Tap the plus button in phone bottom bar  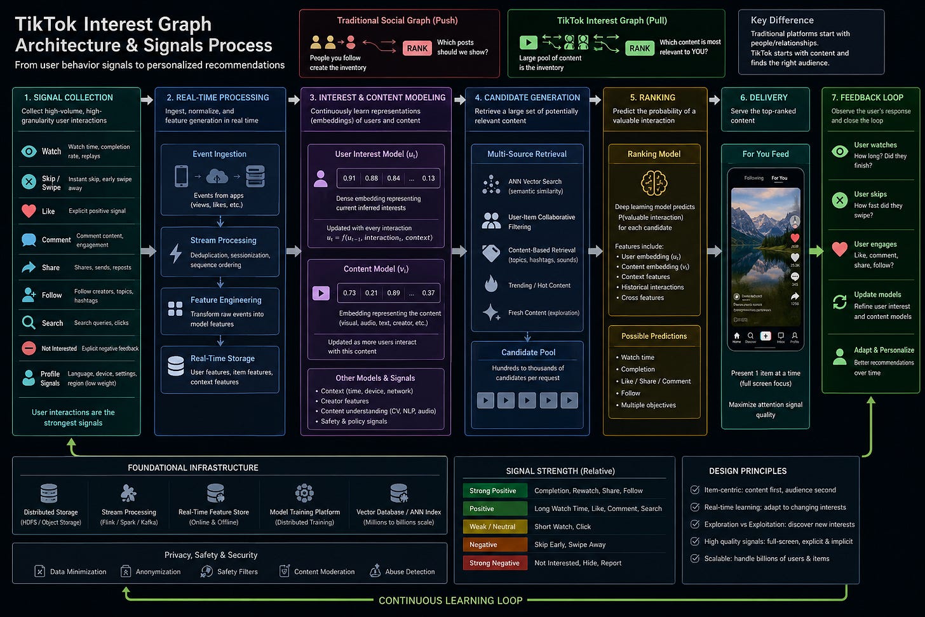(x=766, y=336)
